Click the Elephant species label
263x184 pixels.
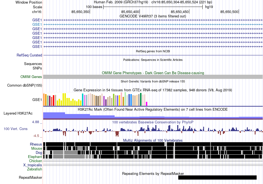coord(35,157)
